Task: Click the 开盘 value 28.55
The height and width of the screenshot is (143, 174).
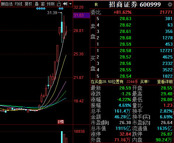Action: click(167, 88)
